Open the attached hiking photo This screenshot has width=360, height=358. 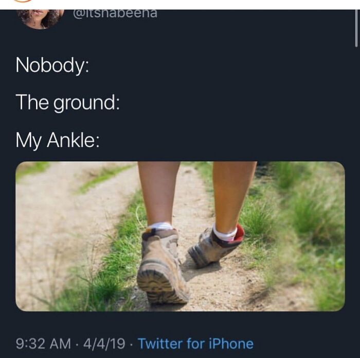(180, 236)
